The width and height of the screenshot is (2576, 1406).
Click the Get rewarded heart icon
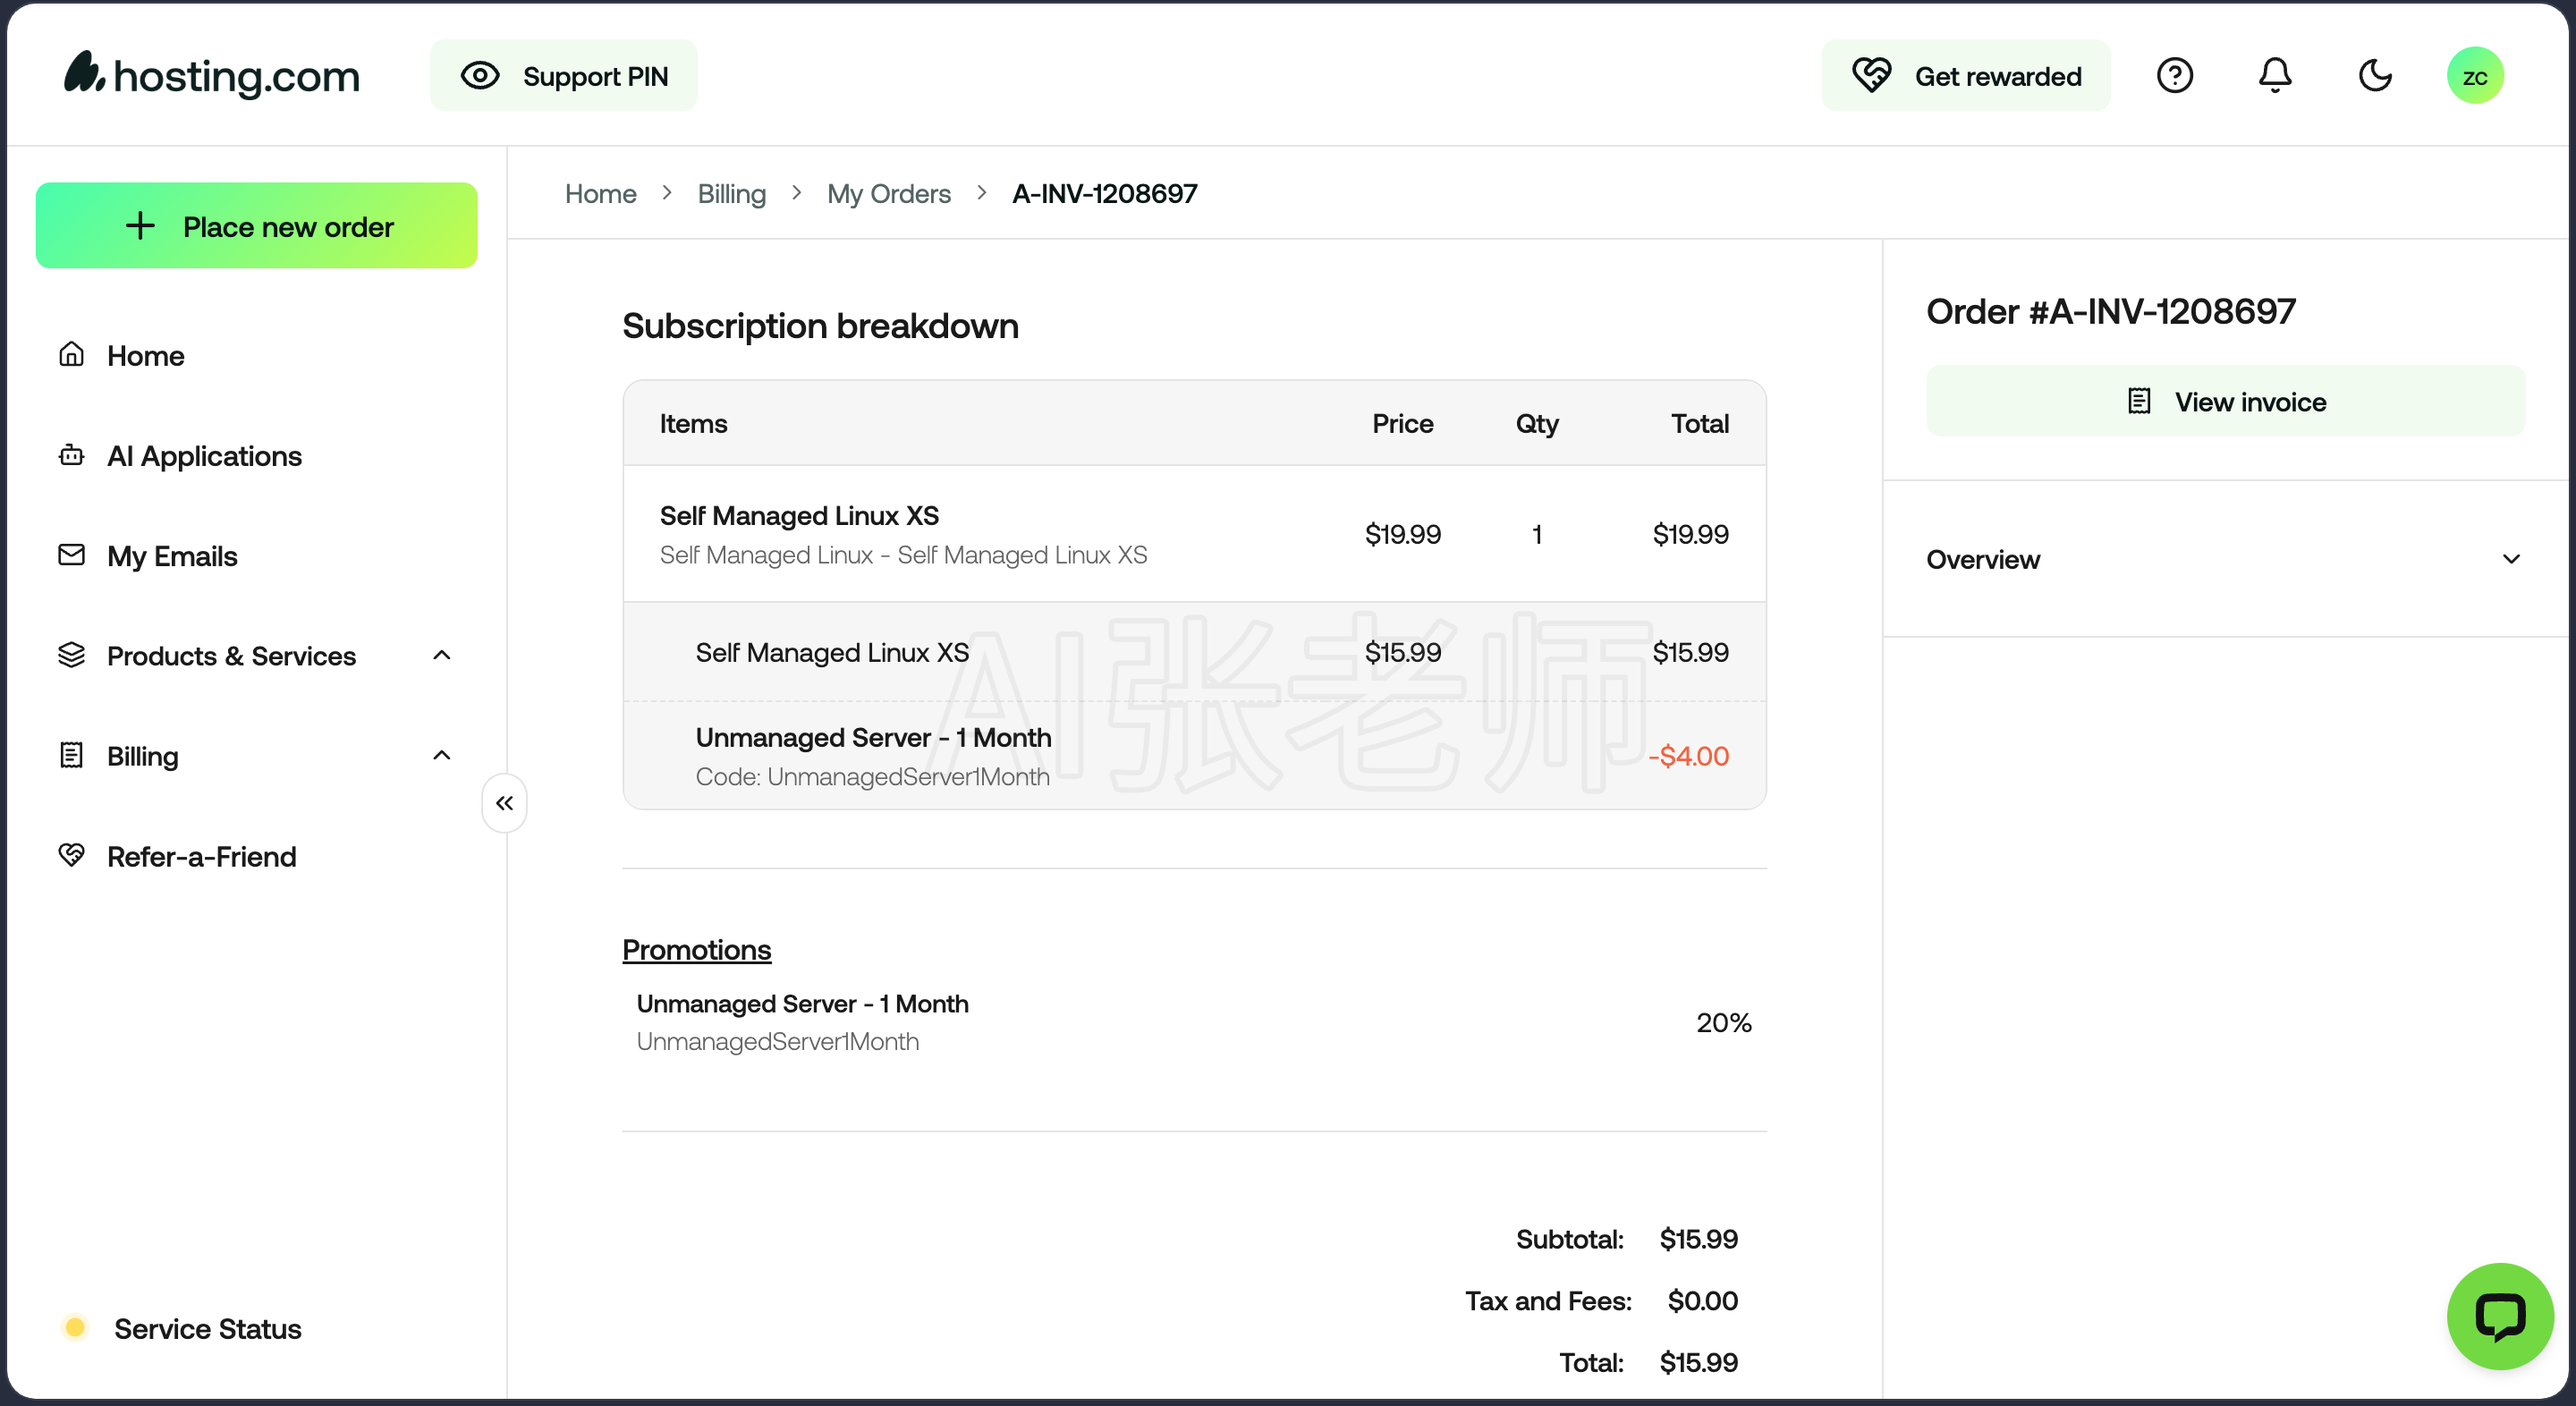(x=1870, y=75)
